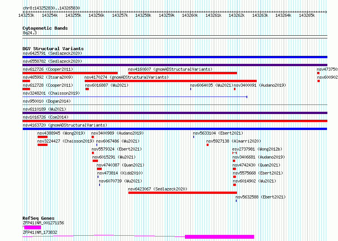Select the nsv6015291 (Wu2021) label
The image size is (338, 241).
tap(114, 157)
